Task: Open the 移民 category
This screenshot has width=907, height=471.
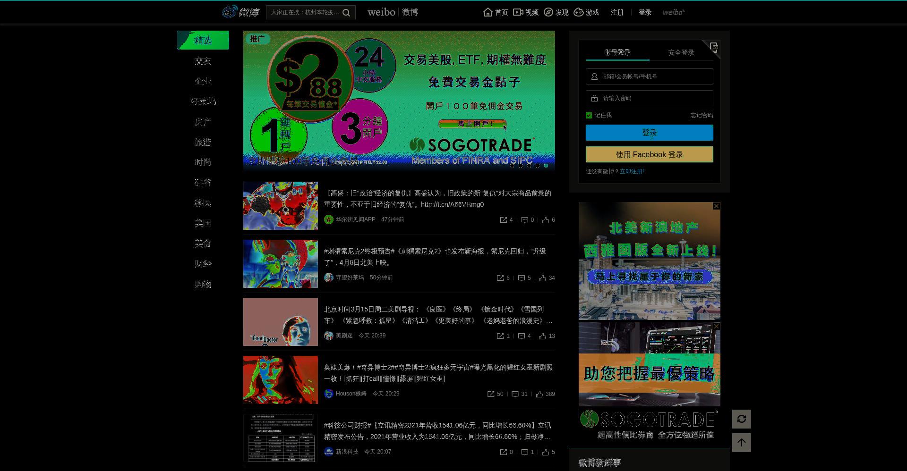Action: coord(203,203)
